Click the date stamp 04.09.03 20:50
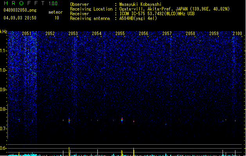246x156 pixels. click(20, 18)
